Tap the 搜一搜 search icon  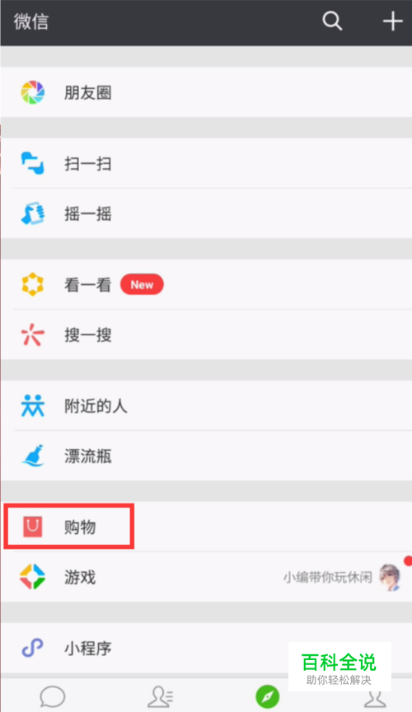point(33,335)
